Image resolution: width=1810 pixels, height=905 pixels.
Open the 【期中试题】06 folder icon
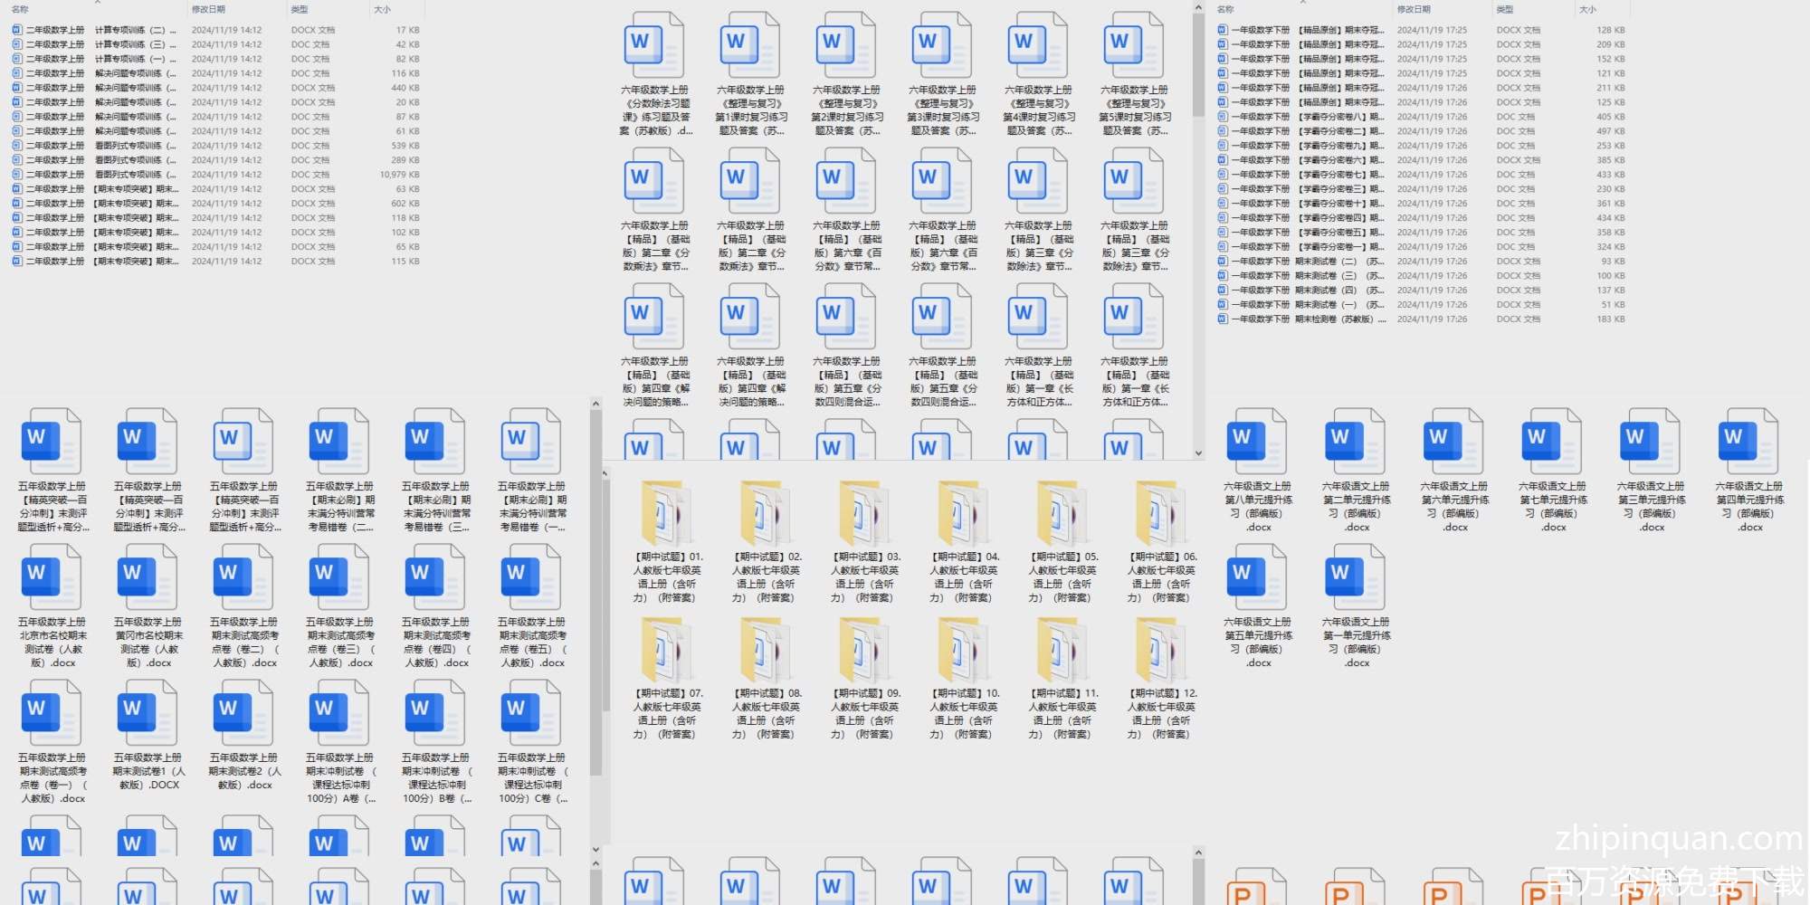pyautogui.click(x=1161, y=513)
